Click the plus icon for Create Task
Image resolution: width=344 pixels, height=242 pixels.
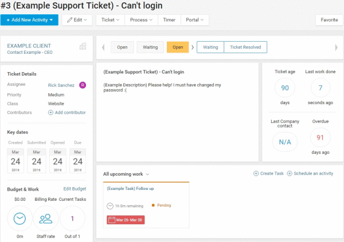point(256,173)
